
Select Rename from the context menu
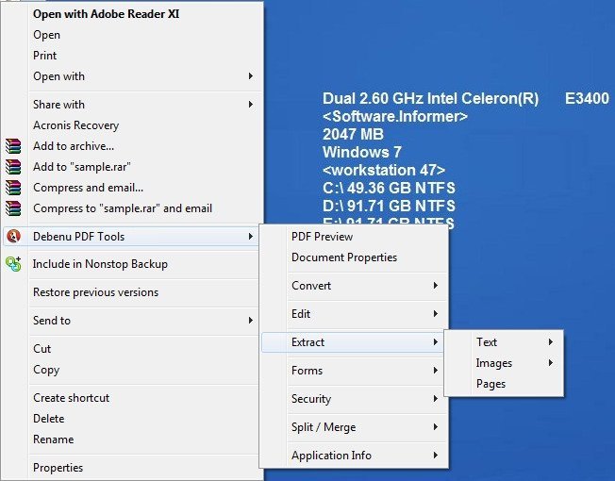coord(132,440)
